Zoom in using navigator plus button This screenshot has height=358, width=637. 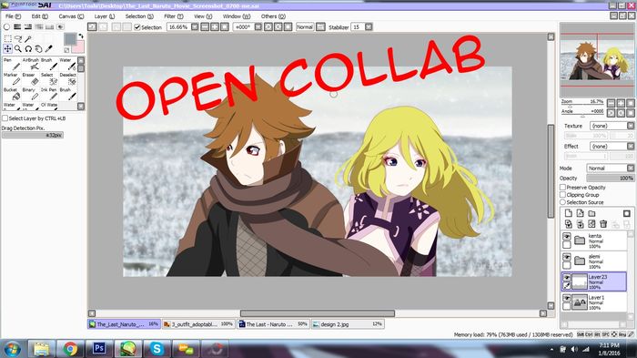click(621, 103)
